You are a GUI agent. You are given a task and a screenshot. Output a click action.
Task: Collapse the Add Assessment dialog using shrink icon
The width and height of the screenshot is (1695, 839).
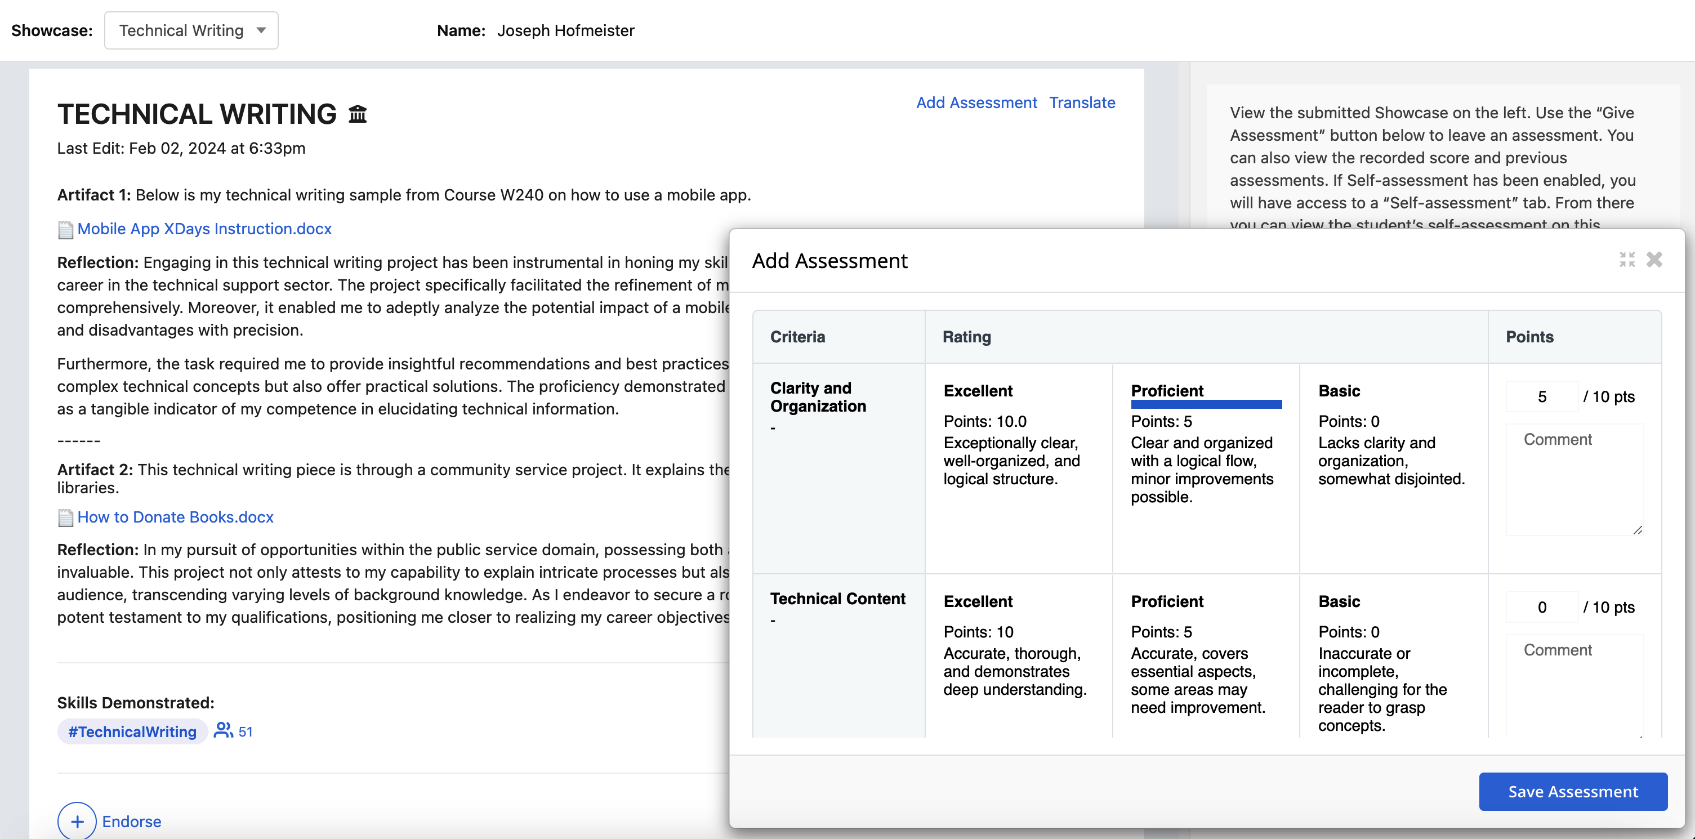coord(1626,260)
